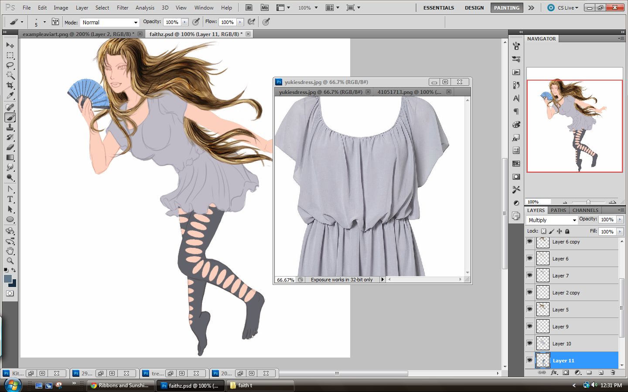Switch to the Channels tab

(585, 210)
